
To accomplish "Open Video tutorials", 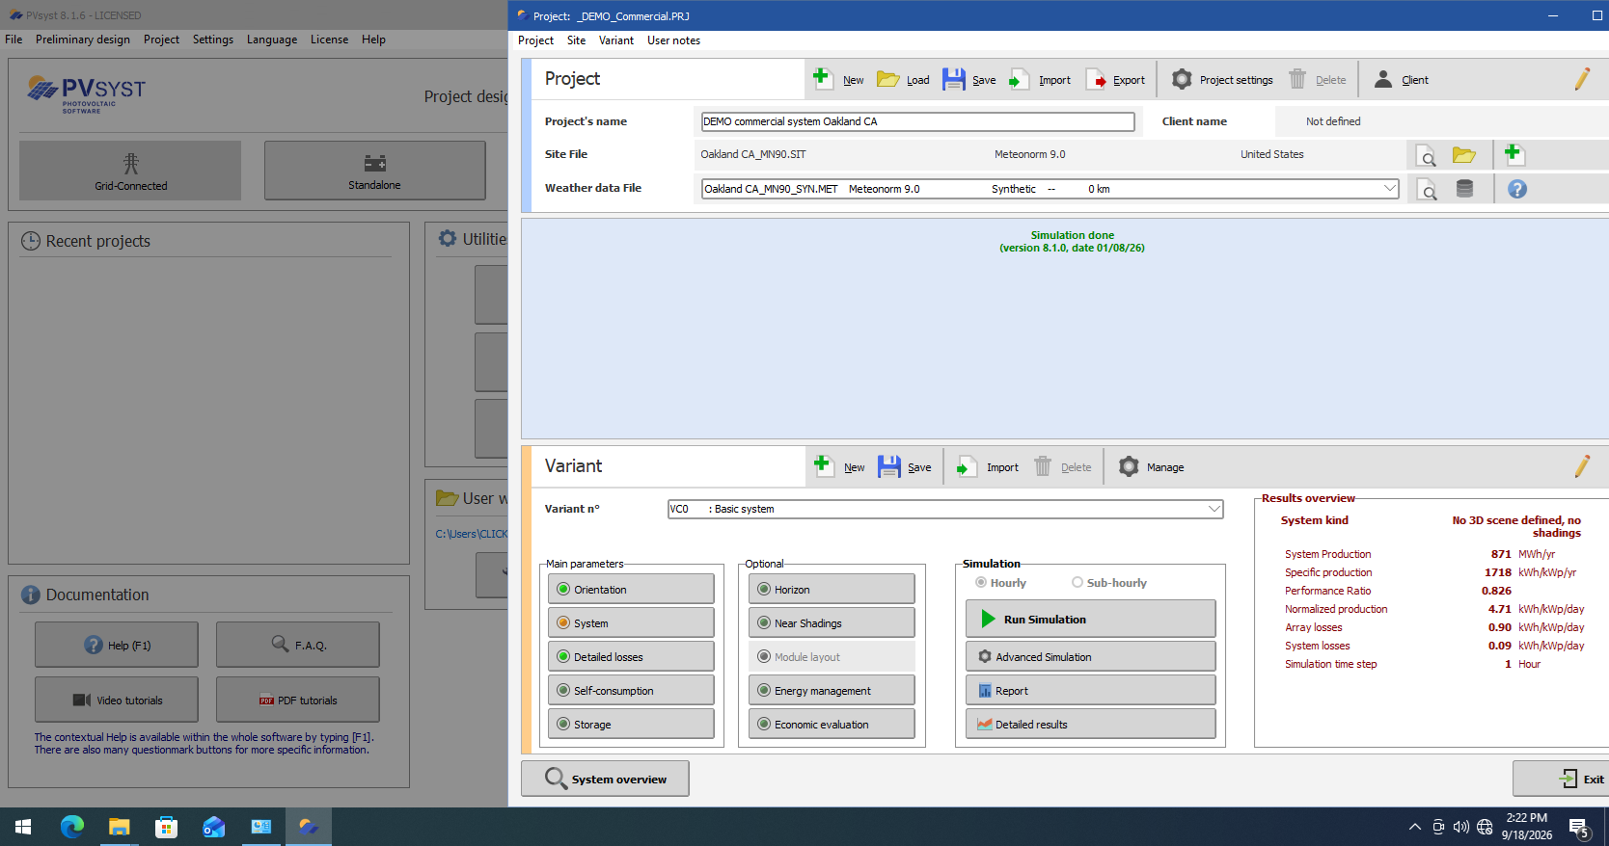I will (117, 700).
